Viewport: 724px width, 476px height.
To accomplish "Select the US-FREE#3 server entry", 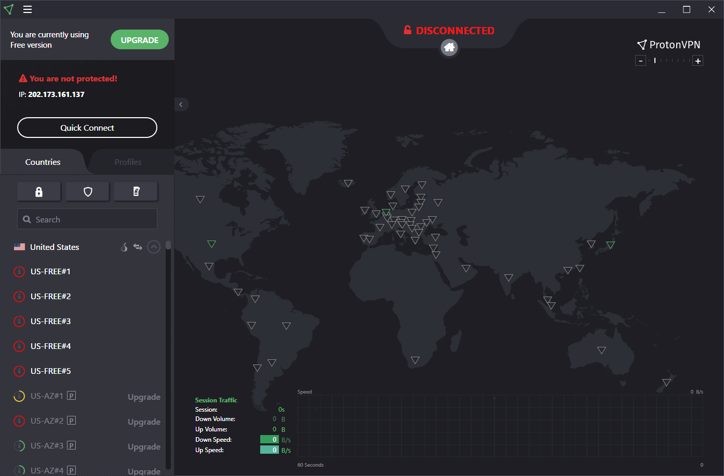I will tap(50, 321).
